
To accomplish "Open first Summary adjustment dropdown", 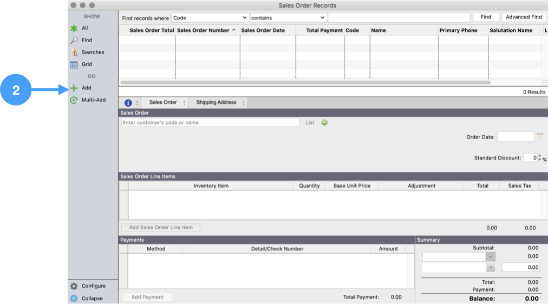I will click(491, 256).
